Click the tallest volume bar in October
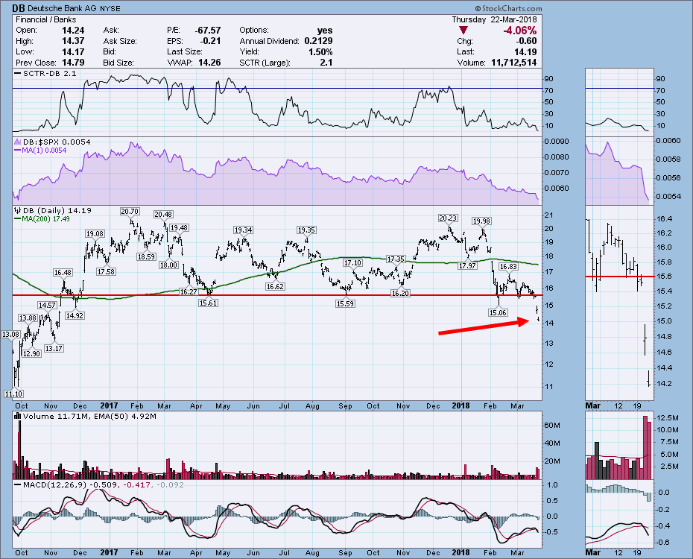Screen dimensions: 693x559 tap(19, 447)
